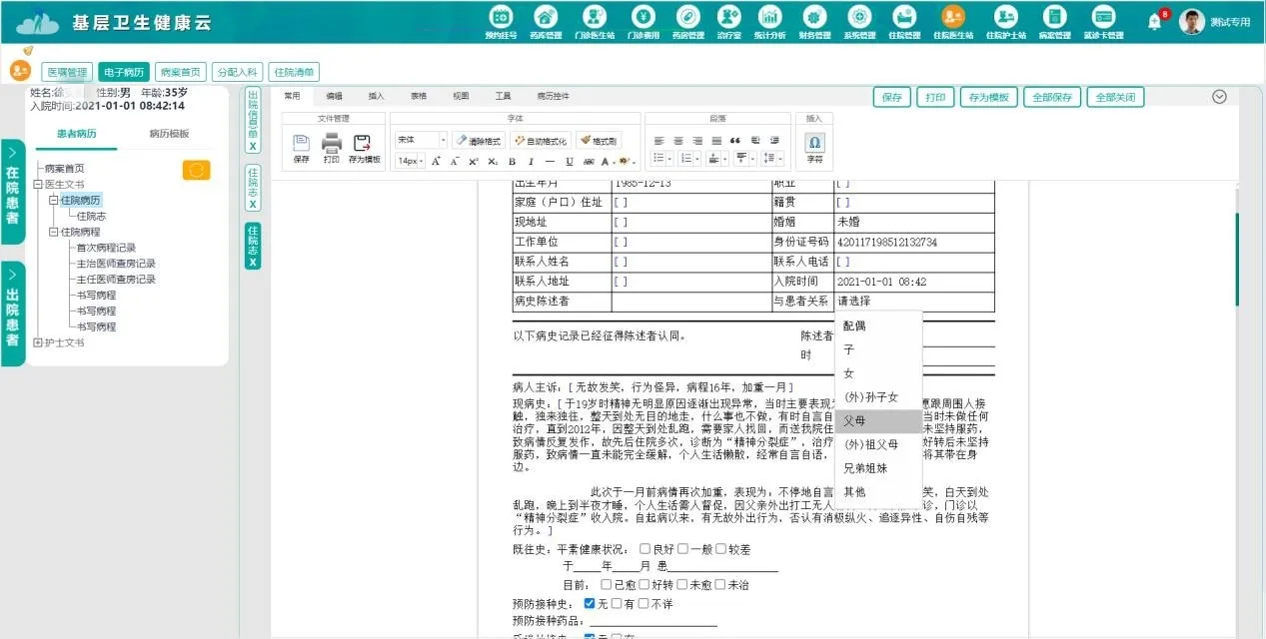
Task: Choose 配偶 from relationship list
Action: pos(878,325)
